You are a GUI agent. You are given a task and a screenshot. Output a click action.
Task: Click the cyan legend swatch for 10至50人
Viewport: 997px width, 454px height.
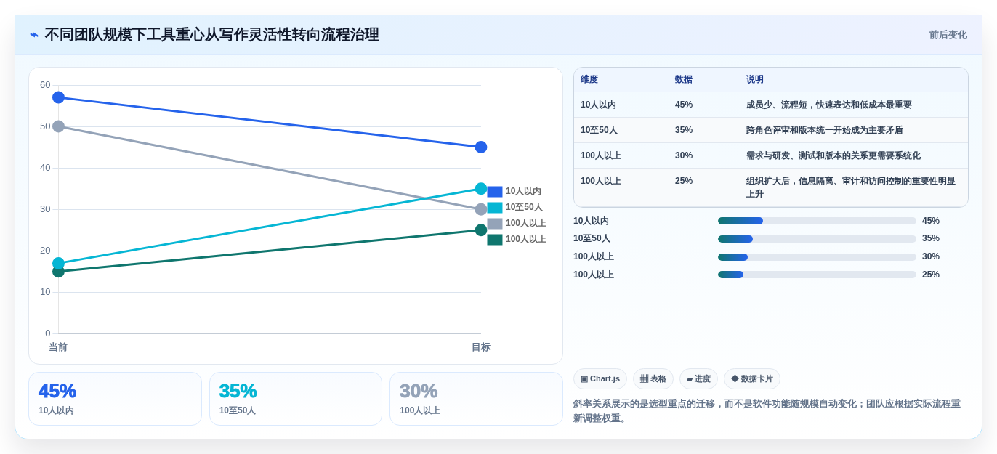[495, 208]
